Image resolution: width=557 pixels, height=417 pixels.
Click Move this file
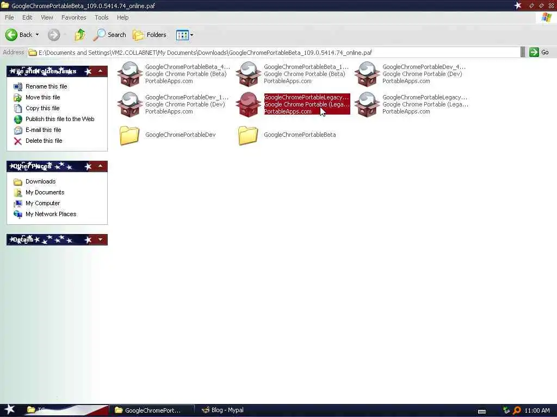[42, 97]
